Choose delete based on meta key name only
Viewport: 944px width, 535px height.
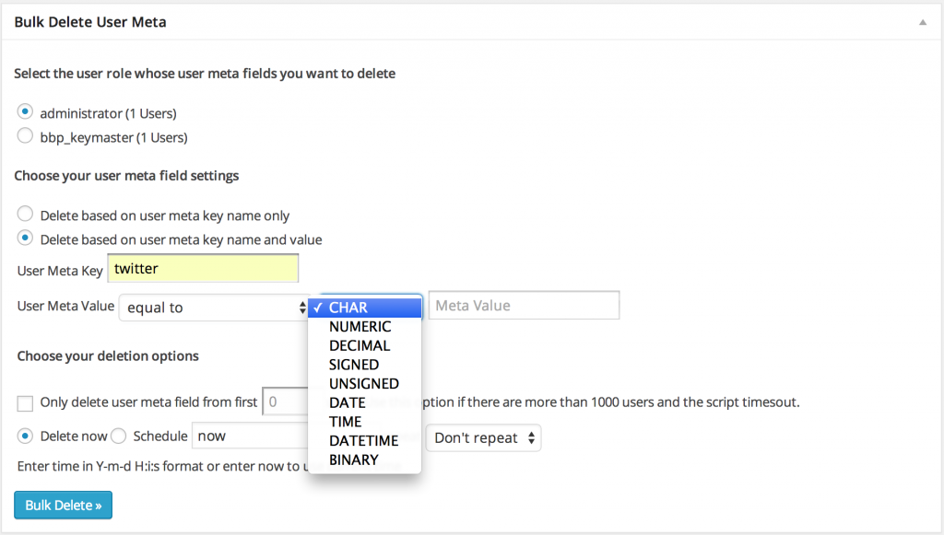pyautogui.click(x=25, y=214)
